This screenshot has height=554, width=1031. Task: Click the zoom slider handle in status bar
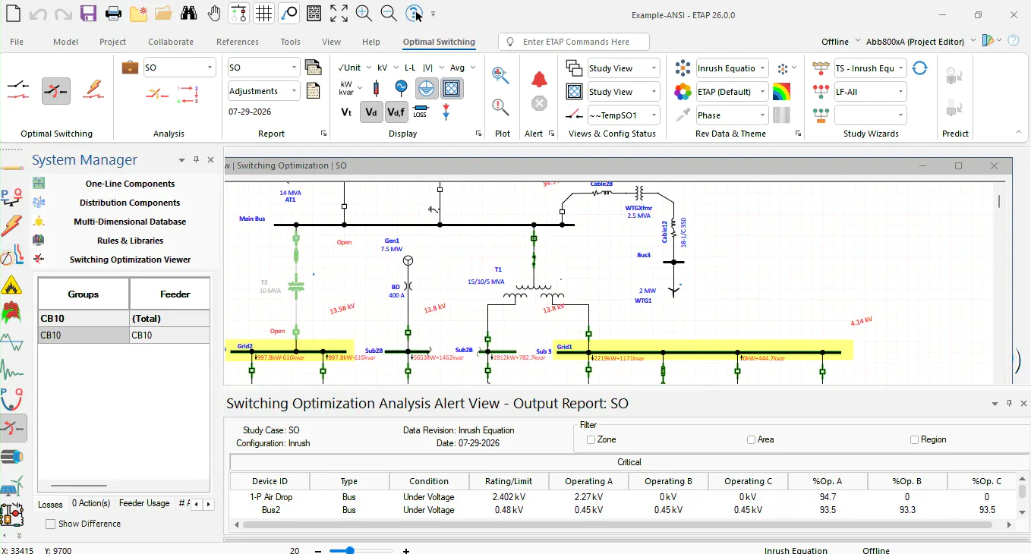point(350,550)
